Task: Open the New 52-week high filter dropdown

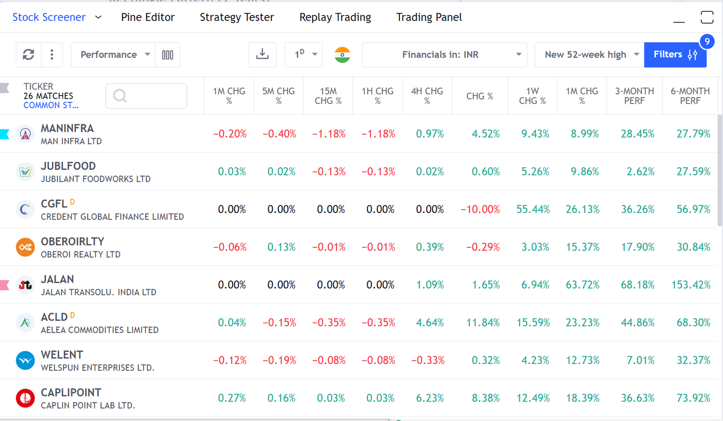Action: point(588,54)
